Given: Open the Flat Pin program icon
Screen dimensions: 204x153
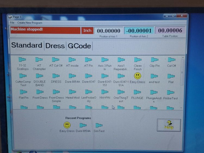Looking at the screenshot, I should (x=23, y=92).
